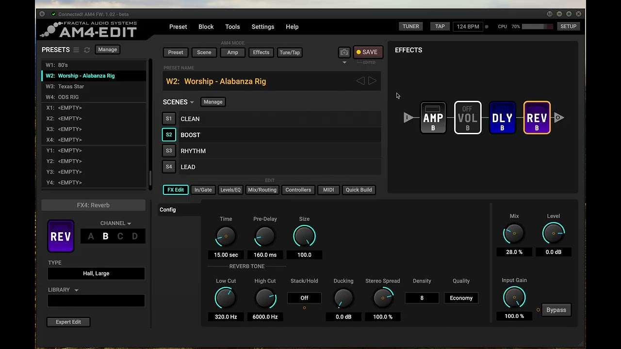
Task: Open the TUNER
Action: tap(410, 27)
